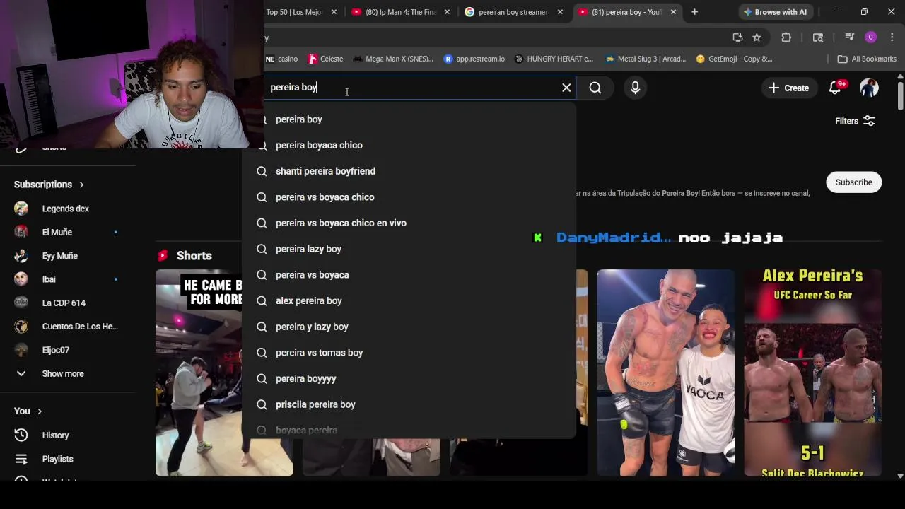Viewport: 905px width, 509px height.
Task: Close the 'Ip Man 4' browser tab
Action: coord(447,12)
